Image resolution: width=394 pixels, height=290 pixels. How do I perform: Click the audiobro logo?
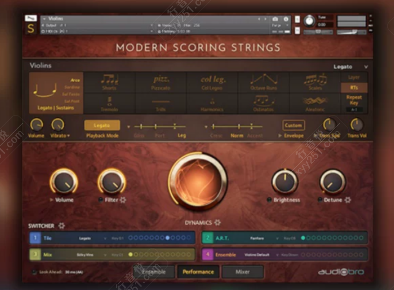(341, 272)
